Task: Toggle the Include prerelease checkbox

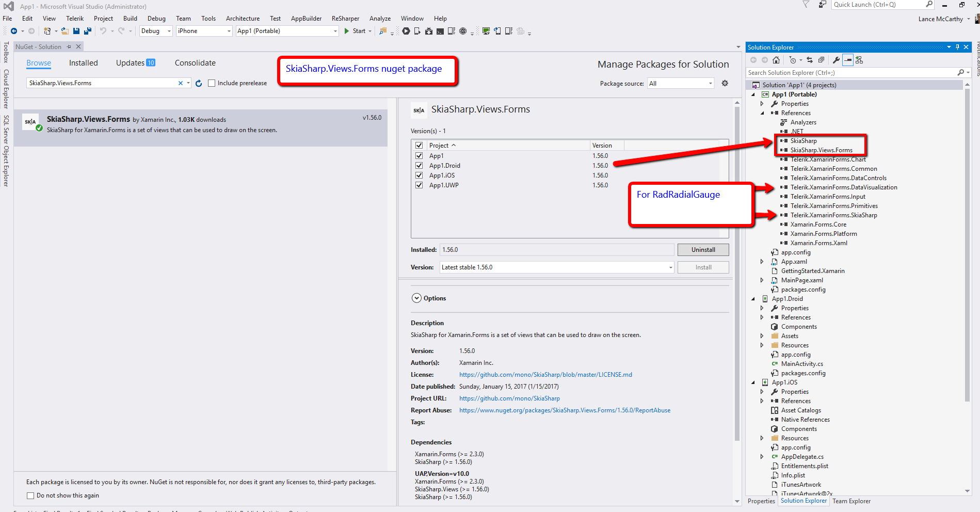Action: pos(212,83)
